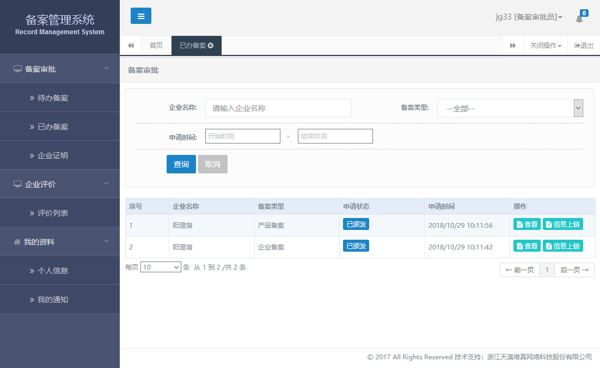Close the 已办备案 tab with its x icon
This screenshot has height=368, width=600.
[x=211, y=46]
